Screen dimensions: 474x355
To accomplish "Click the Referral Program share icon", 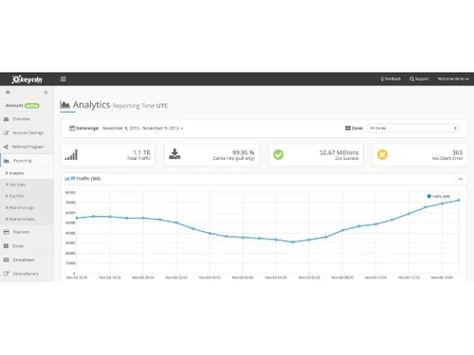I will (6, 147).
